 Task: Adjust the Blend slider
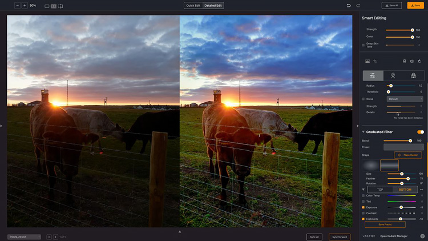click(398, 140)
